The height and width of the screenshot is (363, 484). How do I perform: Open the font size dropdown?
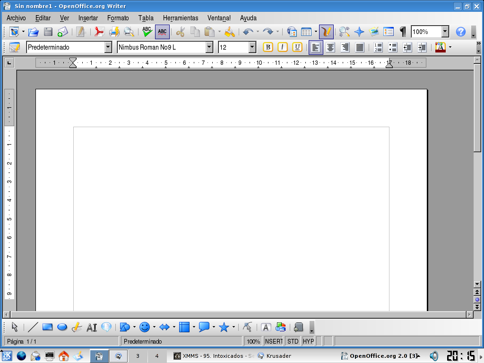pyautogui.click(x=252, y=47)
